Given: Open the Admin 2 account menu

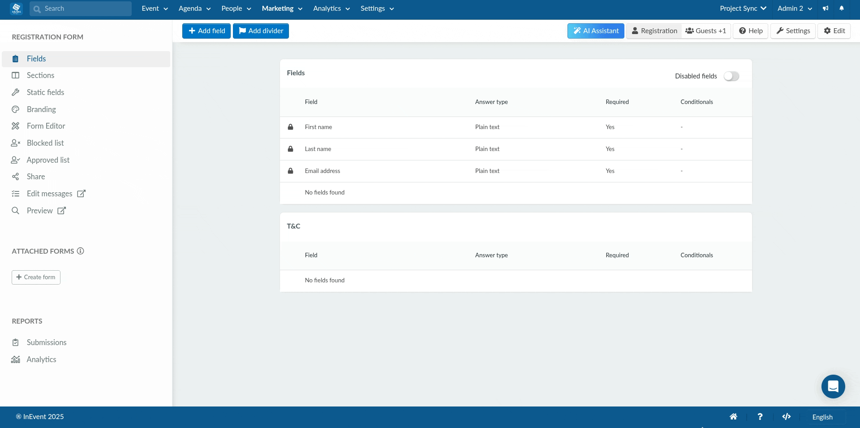Looking at the screenshot, I should click(795, 9).
